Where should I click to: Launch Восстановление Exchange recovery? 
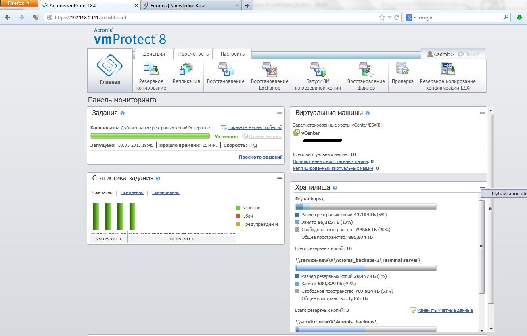click(270, 76)
